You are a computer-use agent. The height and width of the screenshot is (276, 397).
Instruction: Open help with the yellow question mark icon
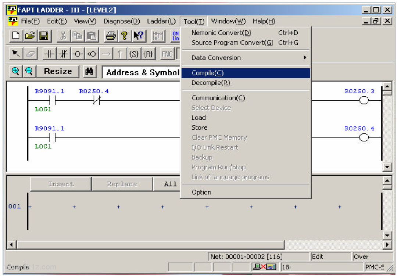(125, 36)
